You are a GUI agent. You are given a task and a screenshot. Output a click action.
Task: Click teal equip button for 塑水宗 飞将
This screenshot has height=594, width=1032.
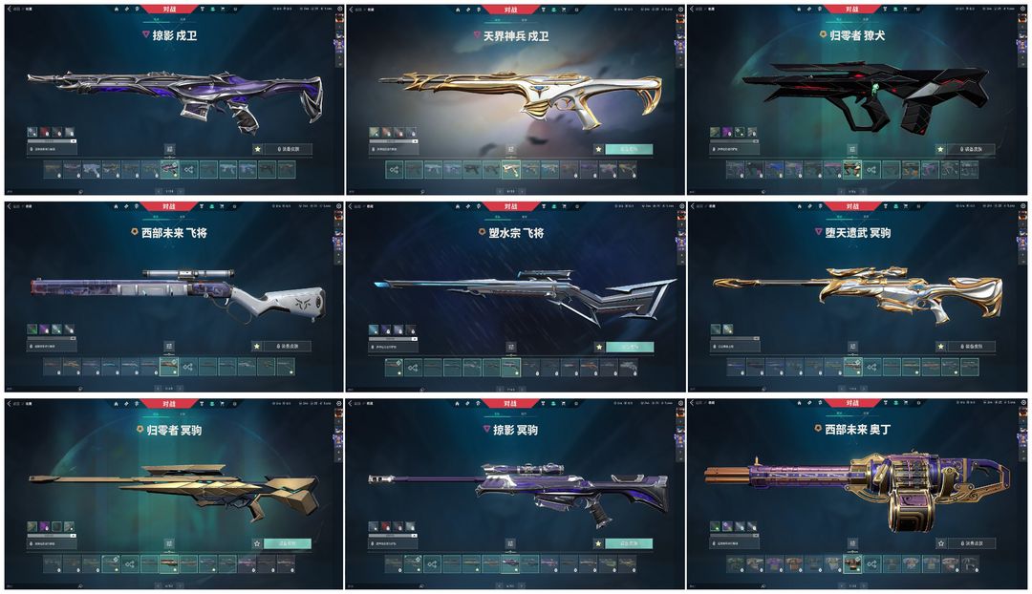[x=629, y=347]
